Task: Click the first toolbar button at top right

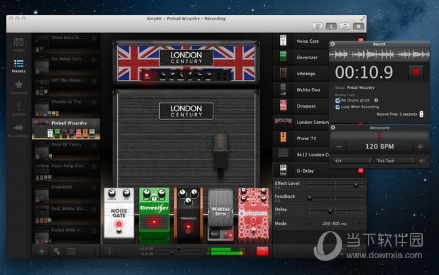Action: click(318, 26)
